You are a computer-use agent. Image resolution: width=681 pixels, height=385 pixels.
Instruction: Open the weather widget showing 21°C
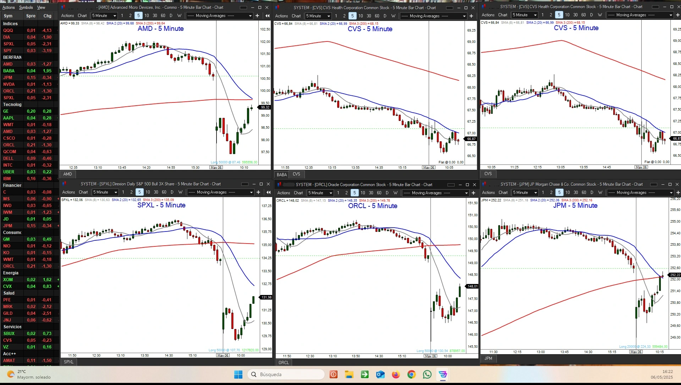(29, 374)
